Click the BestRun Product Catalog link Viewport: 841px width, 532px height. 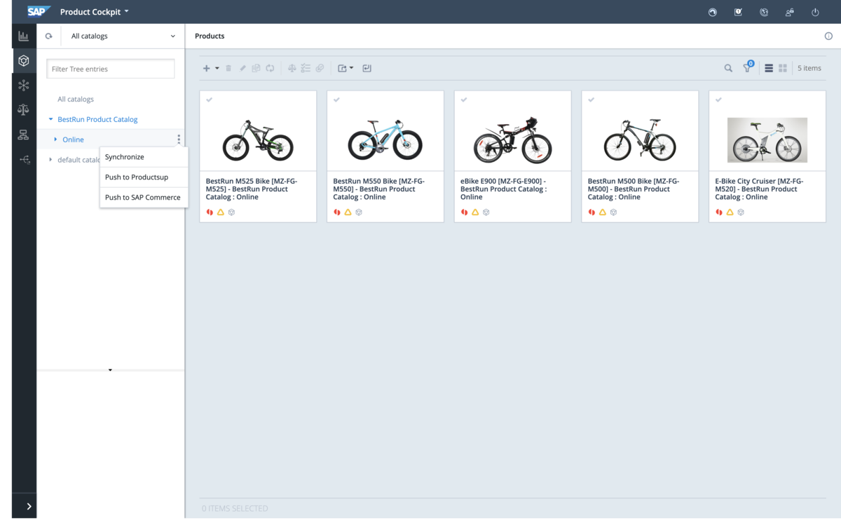[98, 118]
